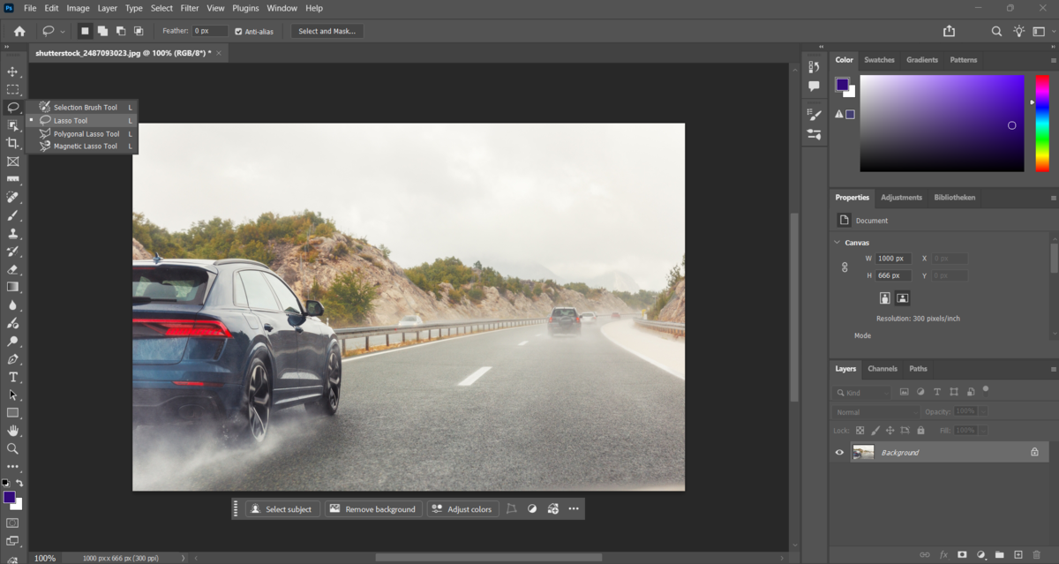Viewport: 1059px width, 564px height.
Task: Hide the Background layer eye icon
Action: tap(839, 452)
